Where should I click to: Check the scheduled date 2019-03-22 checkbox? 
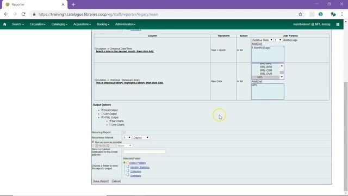pyautogui.click(x=93, y=145)
